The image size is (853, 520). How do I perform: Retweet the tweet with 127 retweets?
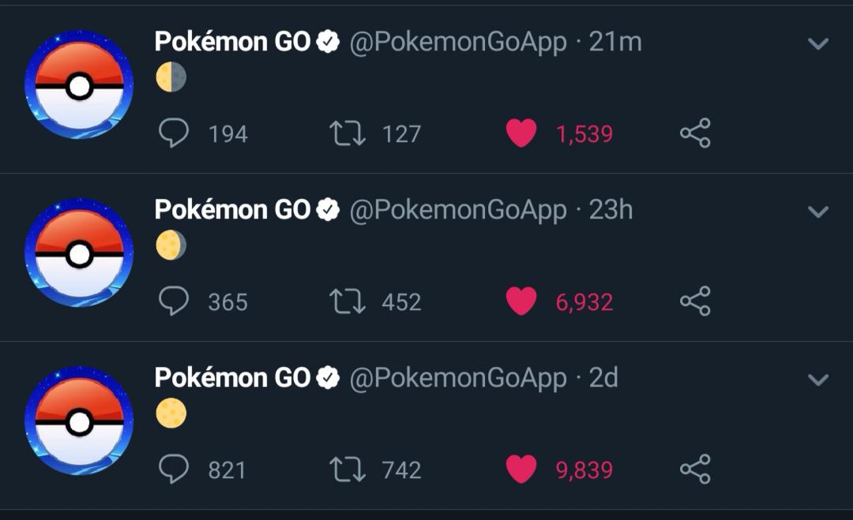[x=347, y=133]
